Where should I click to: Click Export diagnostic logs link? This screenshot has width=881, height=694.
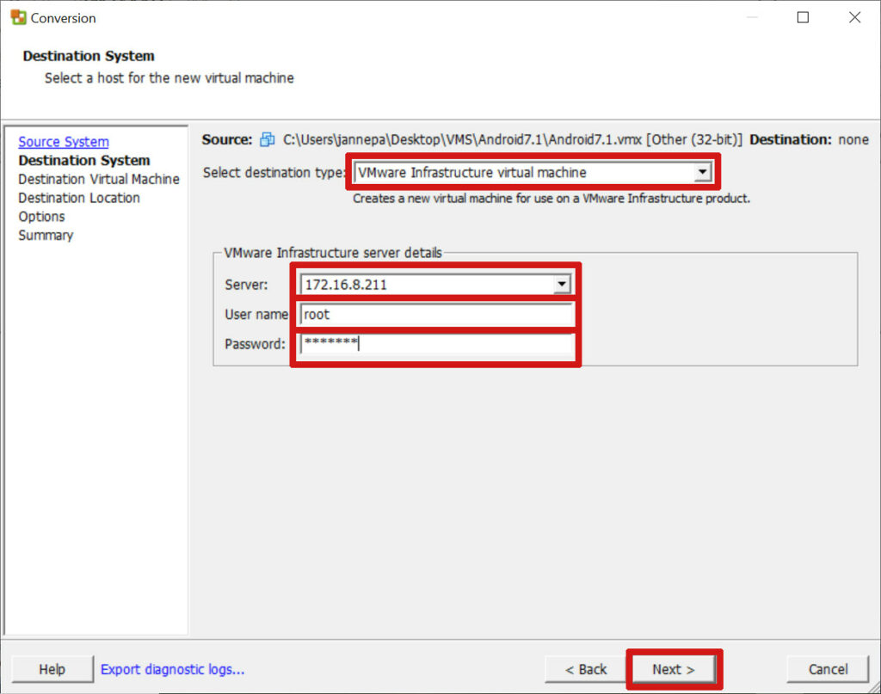(x=172, y=669)
